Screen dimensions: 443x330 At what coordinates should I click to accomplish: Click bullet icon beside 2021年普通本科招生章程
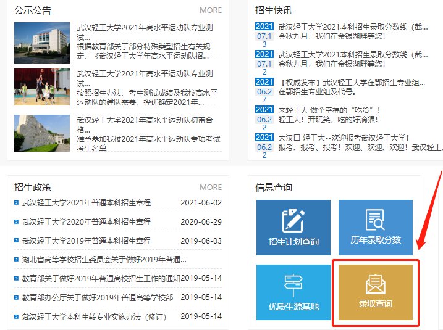[17, 202]
